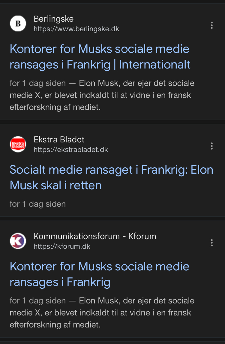Open Berlingske headline ending with Internationalt
225x344 pixels.
(x=100, y=57)
